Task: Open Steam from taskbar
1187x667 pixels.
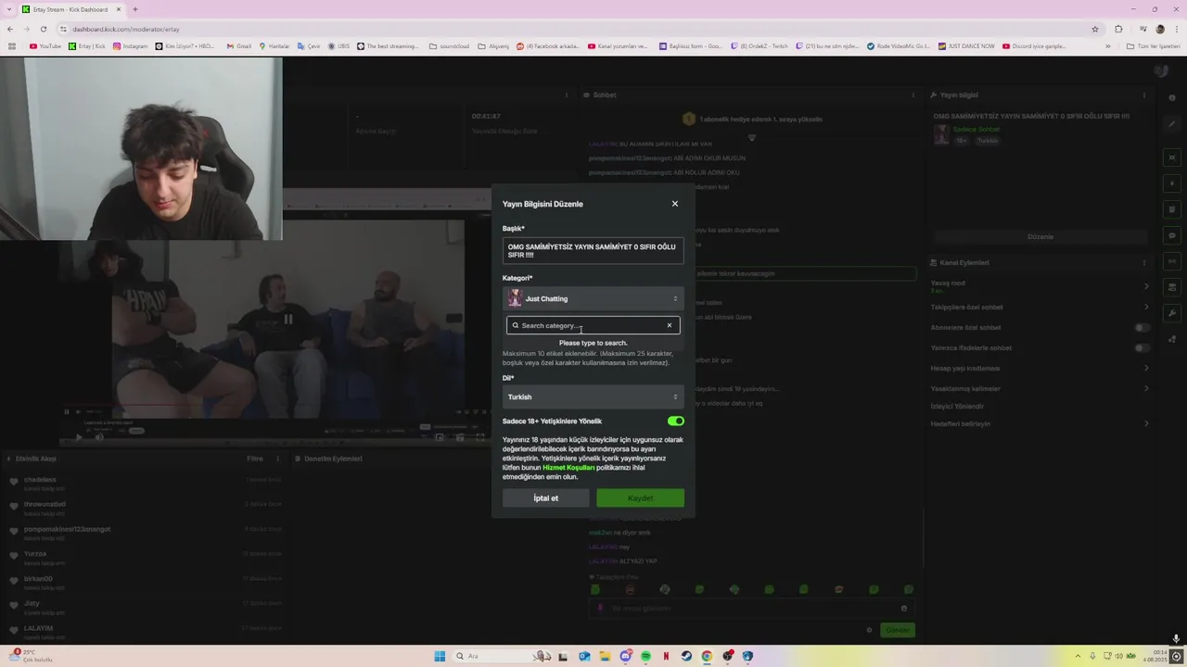Action: coord(686,656)
